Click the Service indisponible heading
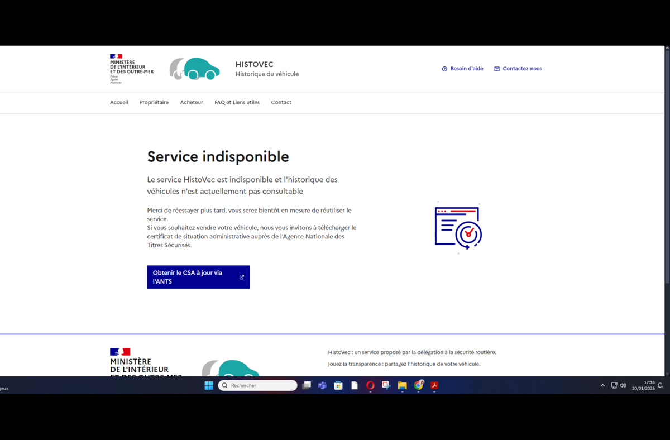Viewport: 670px width, 440px height. point(218,156)
